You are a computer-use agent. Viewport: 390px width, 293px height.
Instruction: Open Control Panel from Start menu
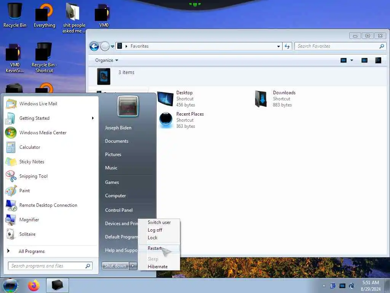[119, 210]
